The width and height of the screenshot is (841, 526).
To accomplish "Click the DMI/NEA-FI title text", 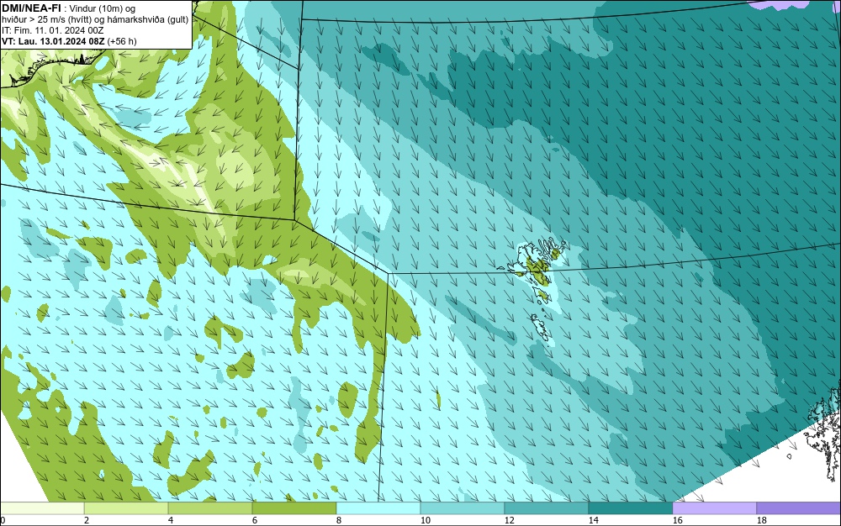I will pyautogui.click(x=31, y=7).
